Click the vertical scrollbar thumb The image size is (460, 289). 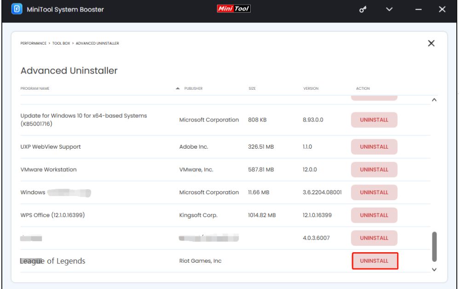434,247
